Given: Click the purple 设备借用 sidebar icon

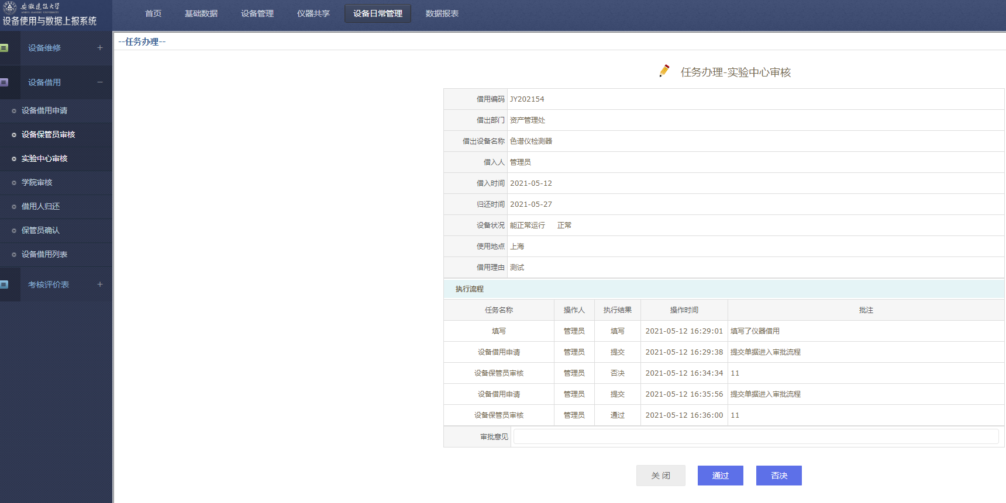Looking at the screenshot, I should click(x=4, y=82).
